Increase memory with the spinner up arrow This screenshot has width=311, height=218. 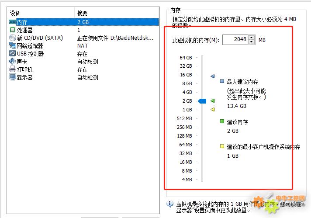tap(252, 38)
